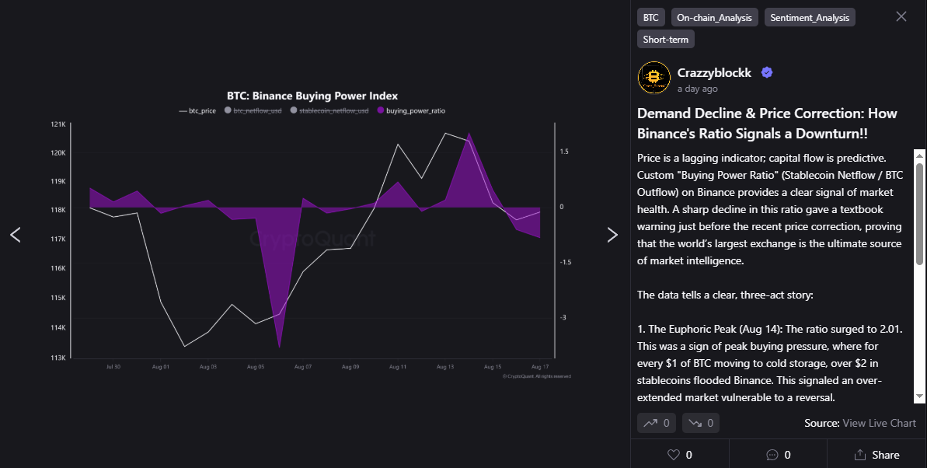Screen dimensions: 927x468
Task: Vote bearish with the down-trend icon
Action: [x=701, y=423]
